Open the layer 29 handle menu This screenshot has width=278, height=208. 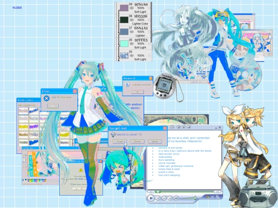coord(149,8)
